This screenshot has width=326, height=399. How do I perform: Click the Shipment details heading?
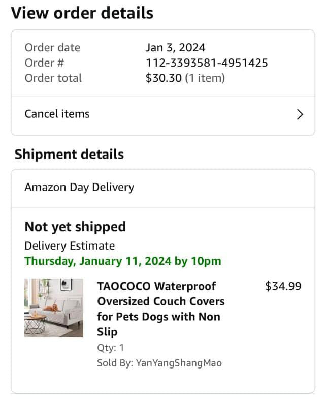[x=69, y=155]
